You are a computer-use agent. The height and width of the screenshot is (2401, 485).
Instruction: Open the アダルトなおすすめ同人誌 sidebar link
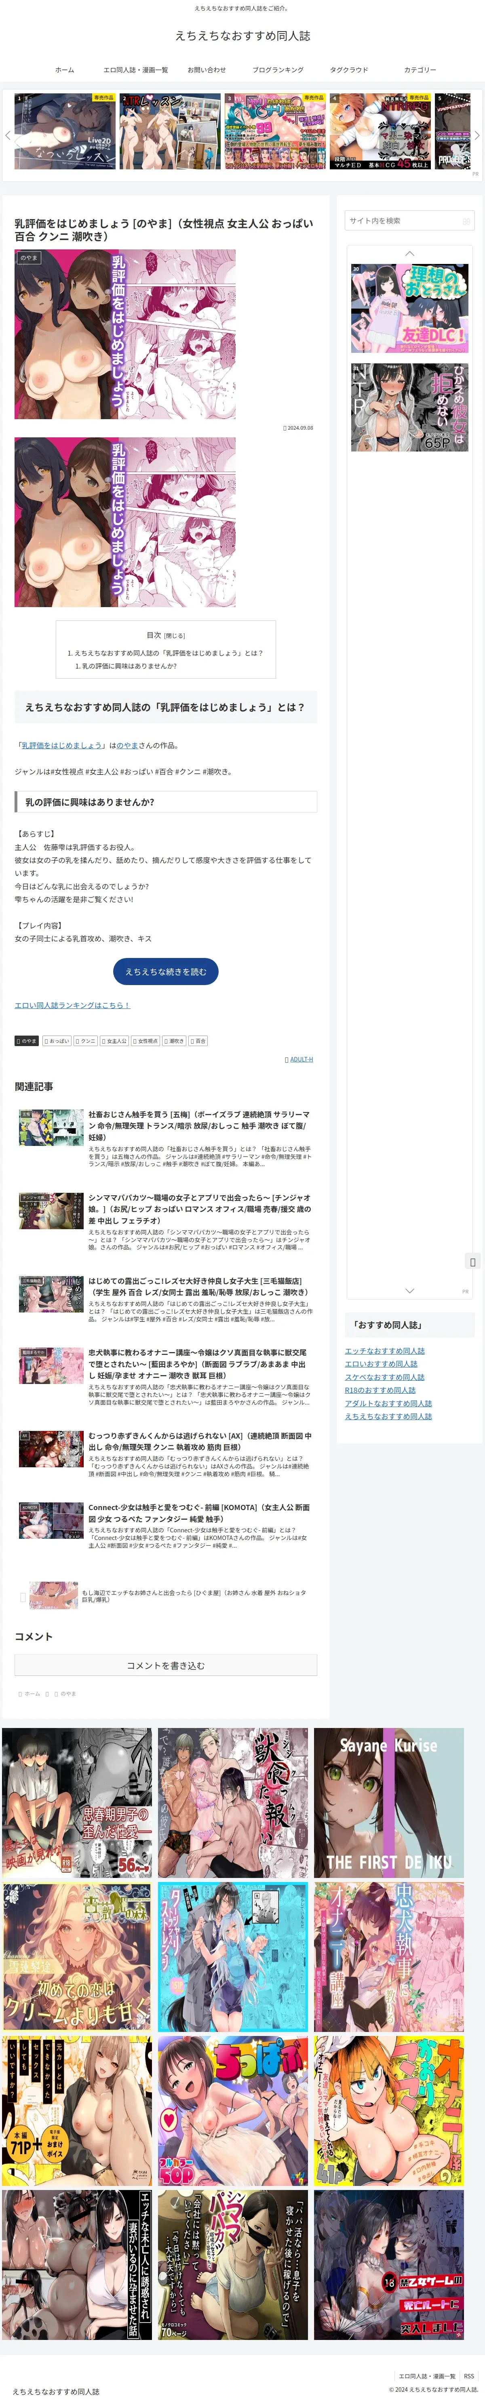(x=388, y=1403)
